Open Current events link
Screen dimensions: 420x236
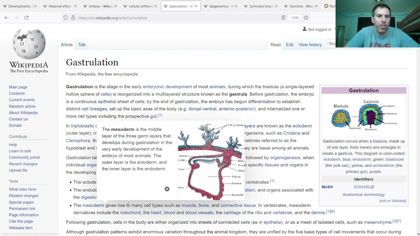22,100
